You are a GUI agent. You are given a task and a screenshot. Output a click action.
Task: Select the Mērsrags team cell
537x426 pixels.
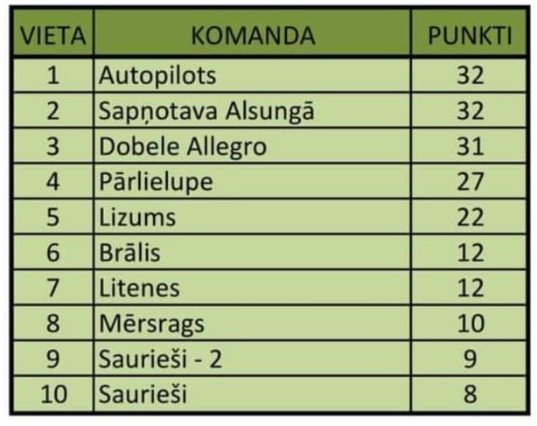tap(253, 324)
